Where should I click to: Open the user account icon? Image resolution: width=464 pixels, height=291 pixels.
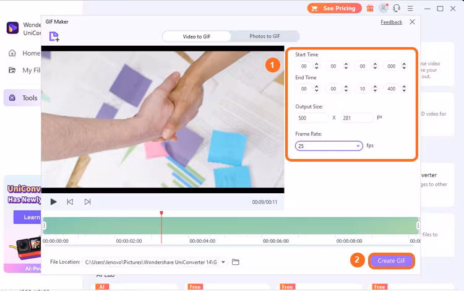click(384, 8)
